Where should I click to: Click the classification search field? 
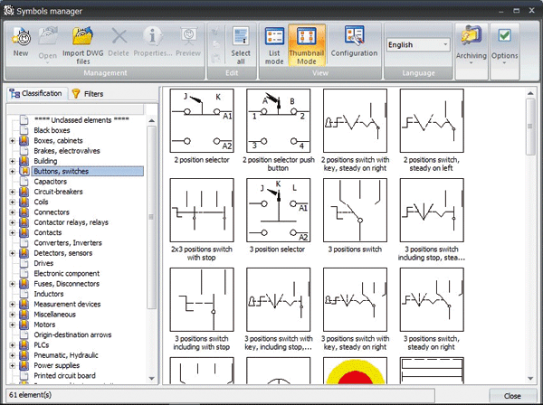pyautogui.click(x=75, y=109)
